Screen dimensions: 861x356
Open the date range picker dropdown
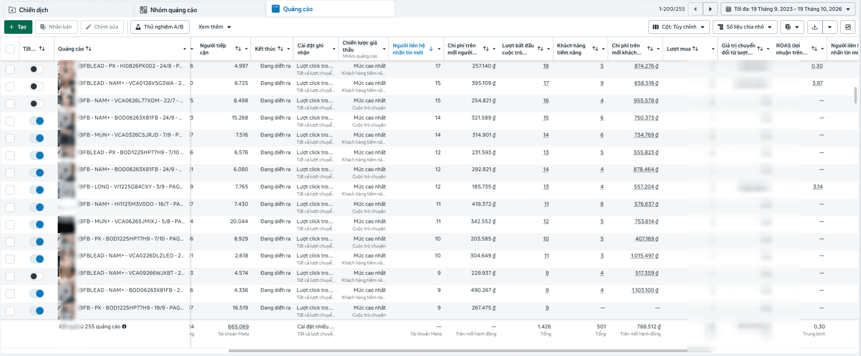[788, 9]
